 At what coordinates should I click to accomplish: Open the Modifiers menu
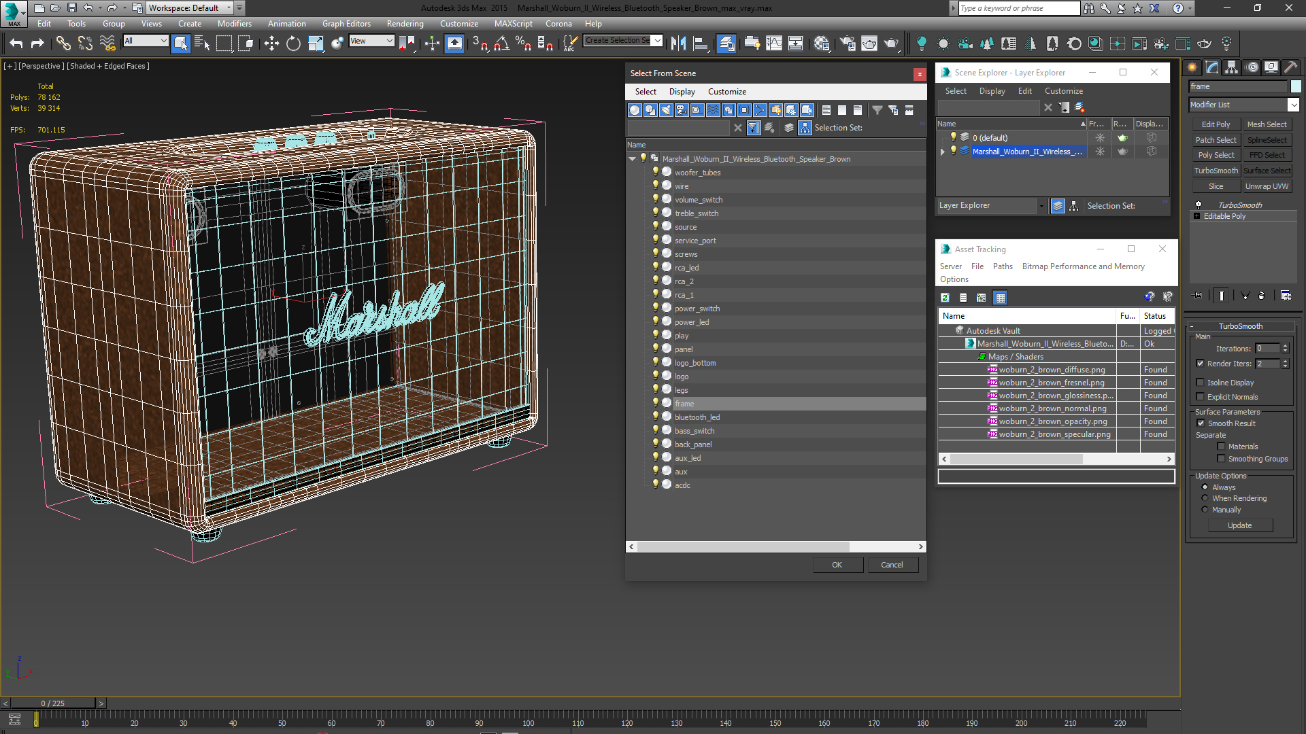[234, 23]
